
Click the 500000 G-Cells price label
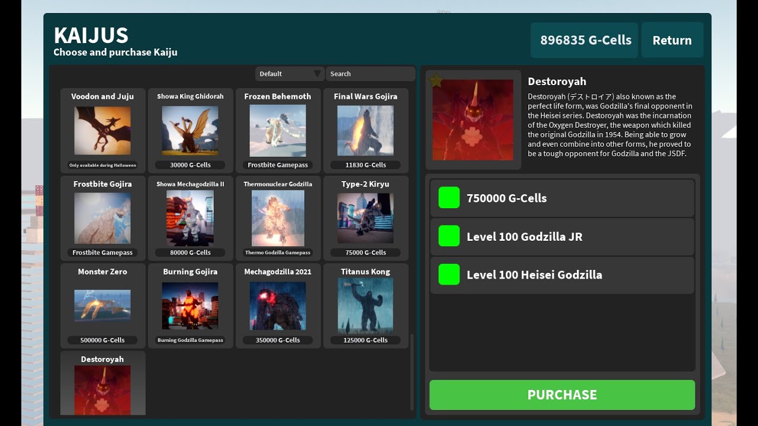102,340
